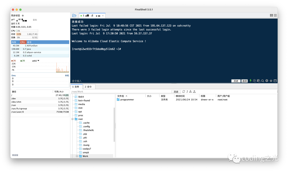Click the folder tree scrollbar

click(x=114, y=125)
